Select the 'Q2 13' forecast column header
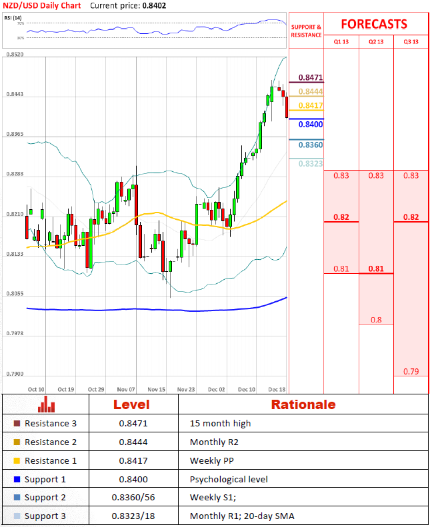Viewport: 432px width, 527px height. coord(376,42)
